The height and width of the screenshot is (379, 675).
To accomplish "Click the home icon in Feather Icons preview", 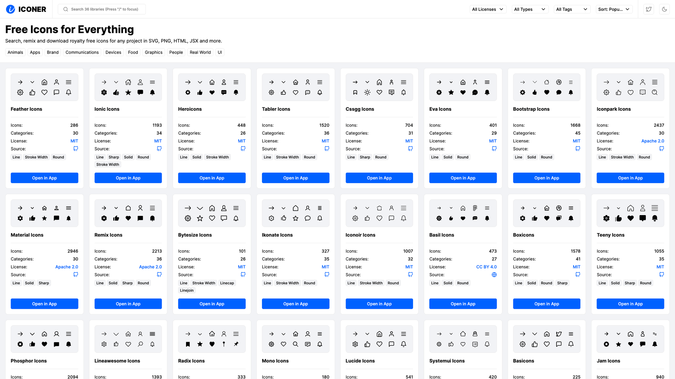I will (x=44, y=82).
